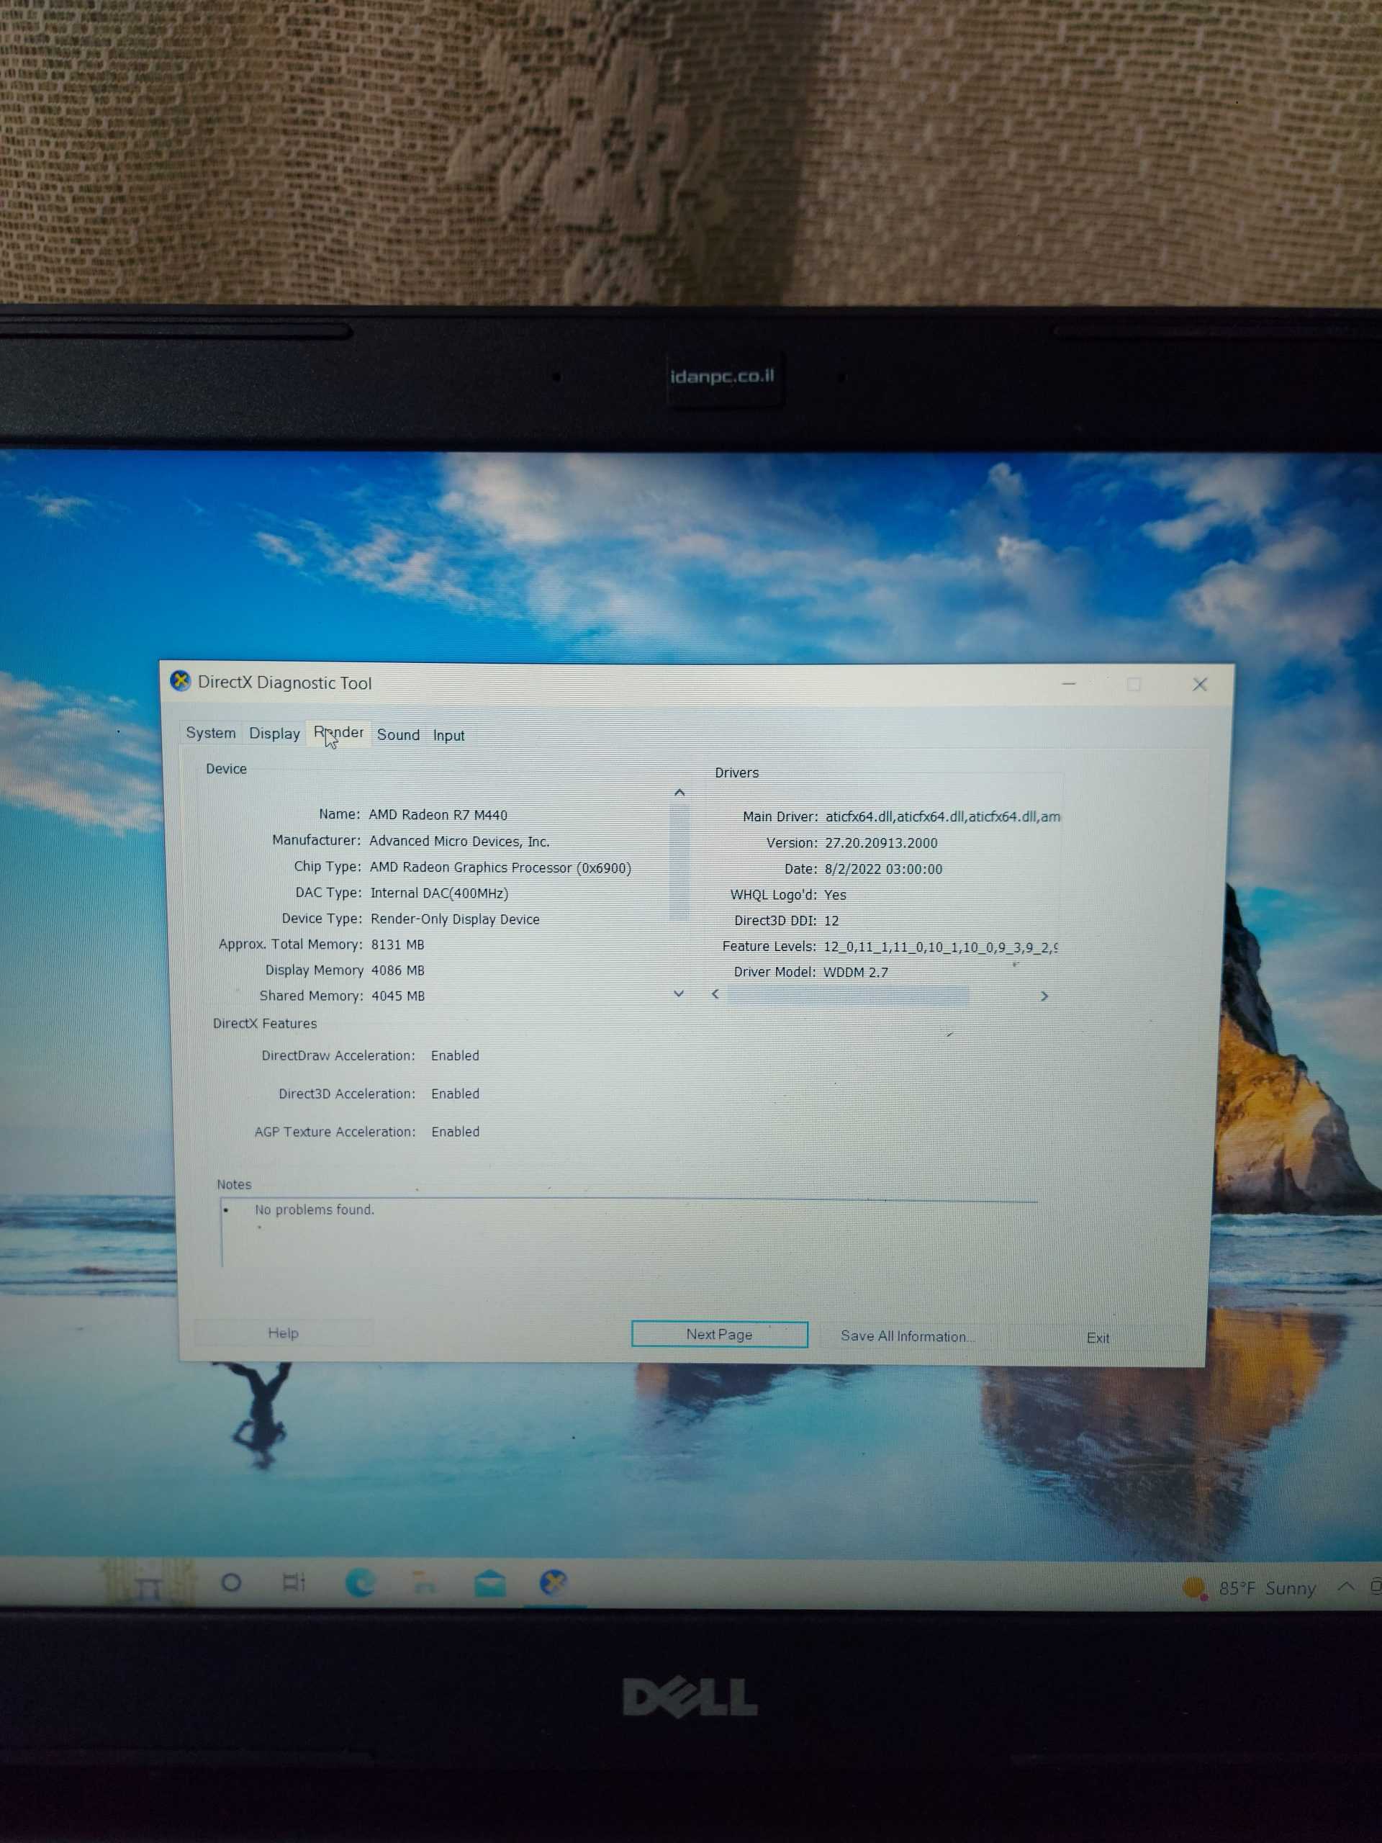
Task: Open the Sound tab
Action: [398, 735]
